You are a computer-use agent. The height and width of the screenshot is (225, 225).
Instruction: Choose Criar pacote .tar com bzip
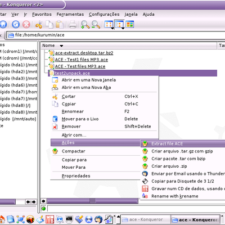coord(183,159)
